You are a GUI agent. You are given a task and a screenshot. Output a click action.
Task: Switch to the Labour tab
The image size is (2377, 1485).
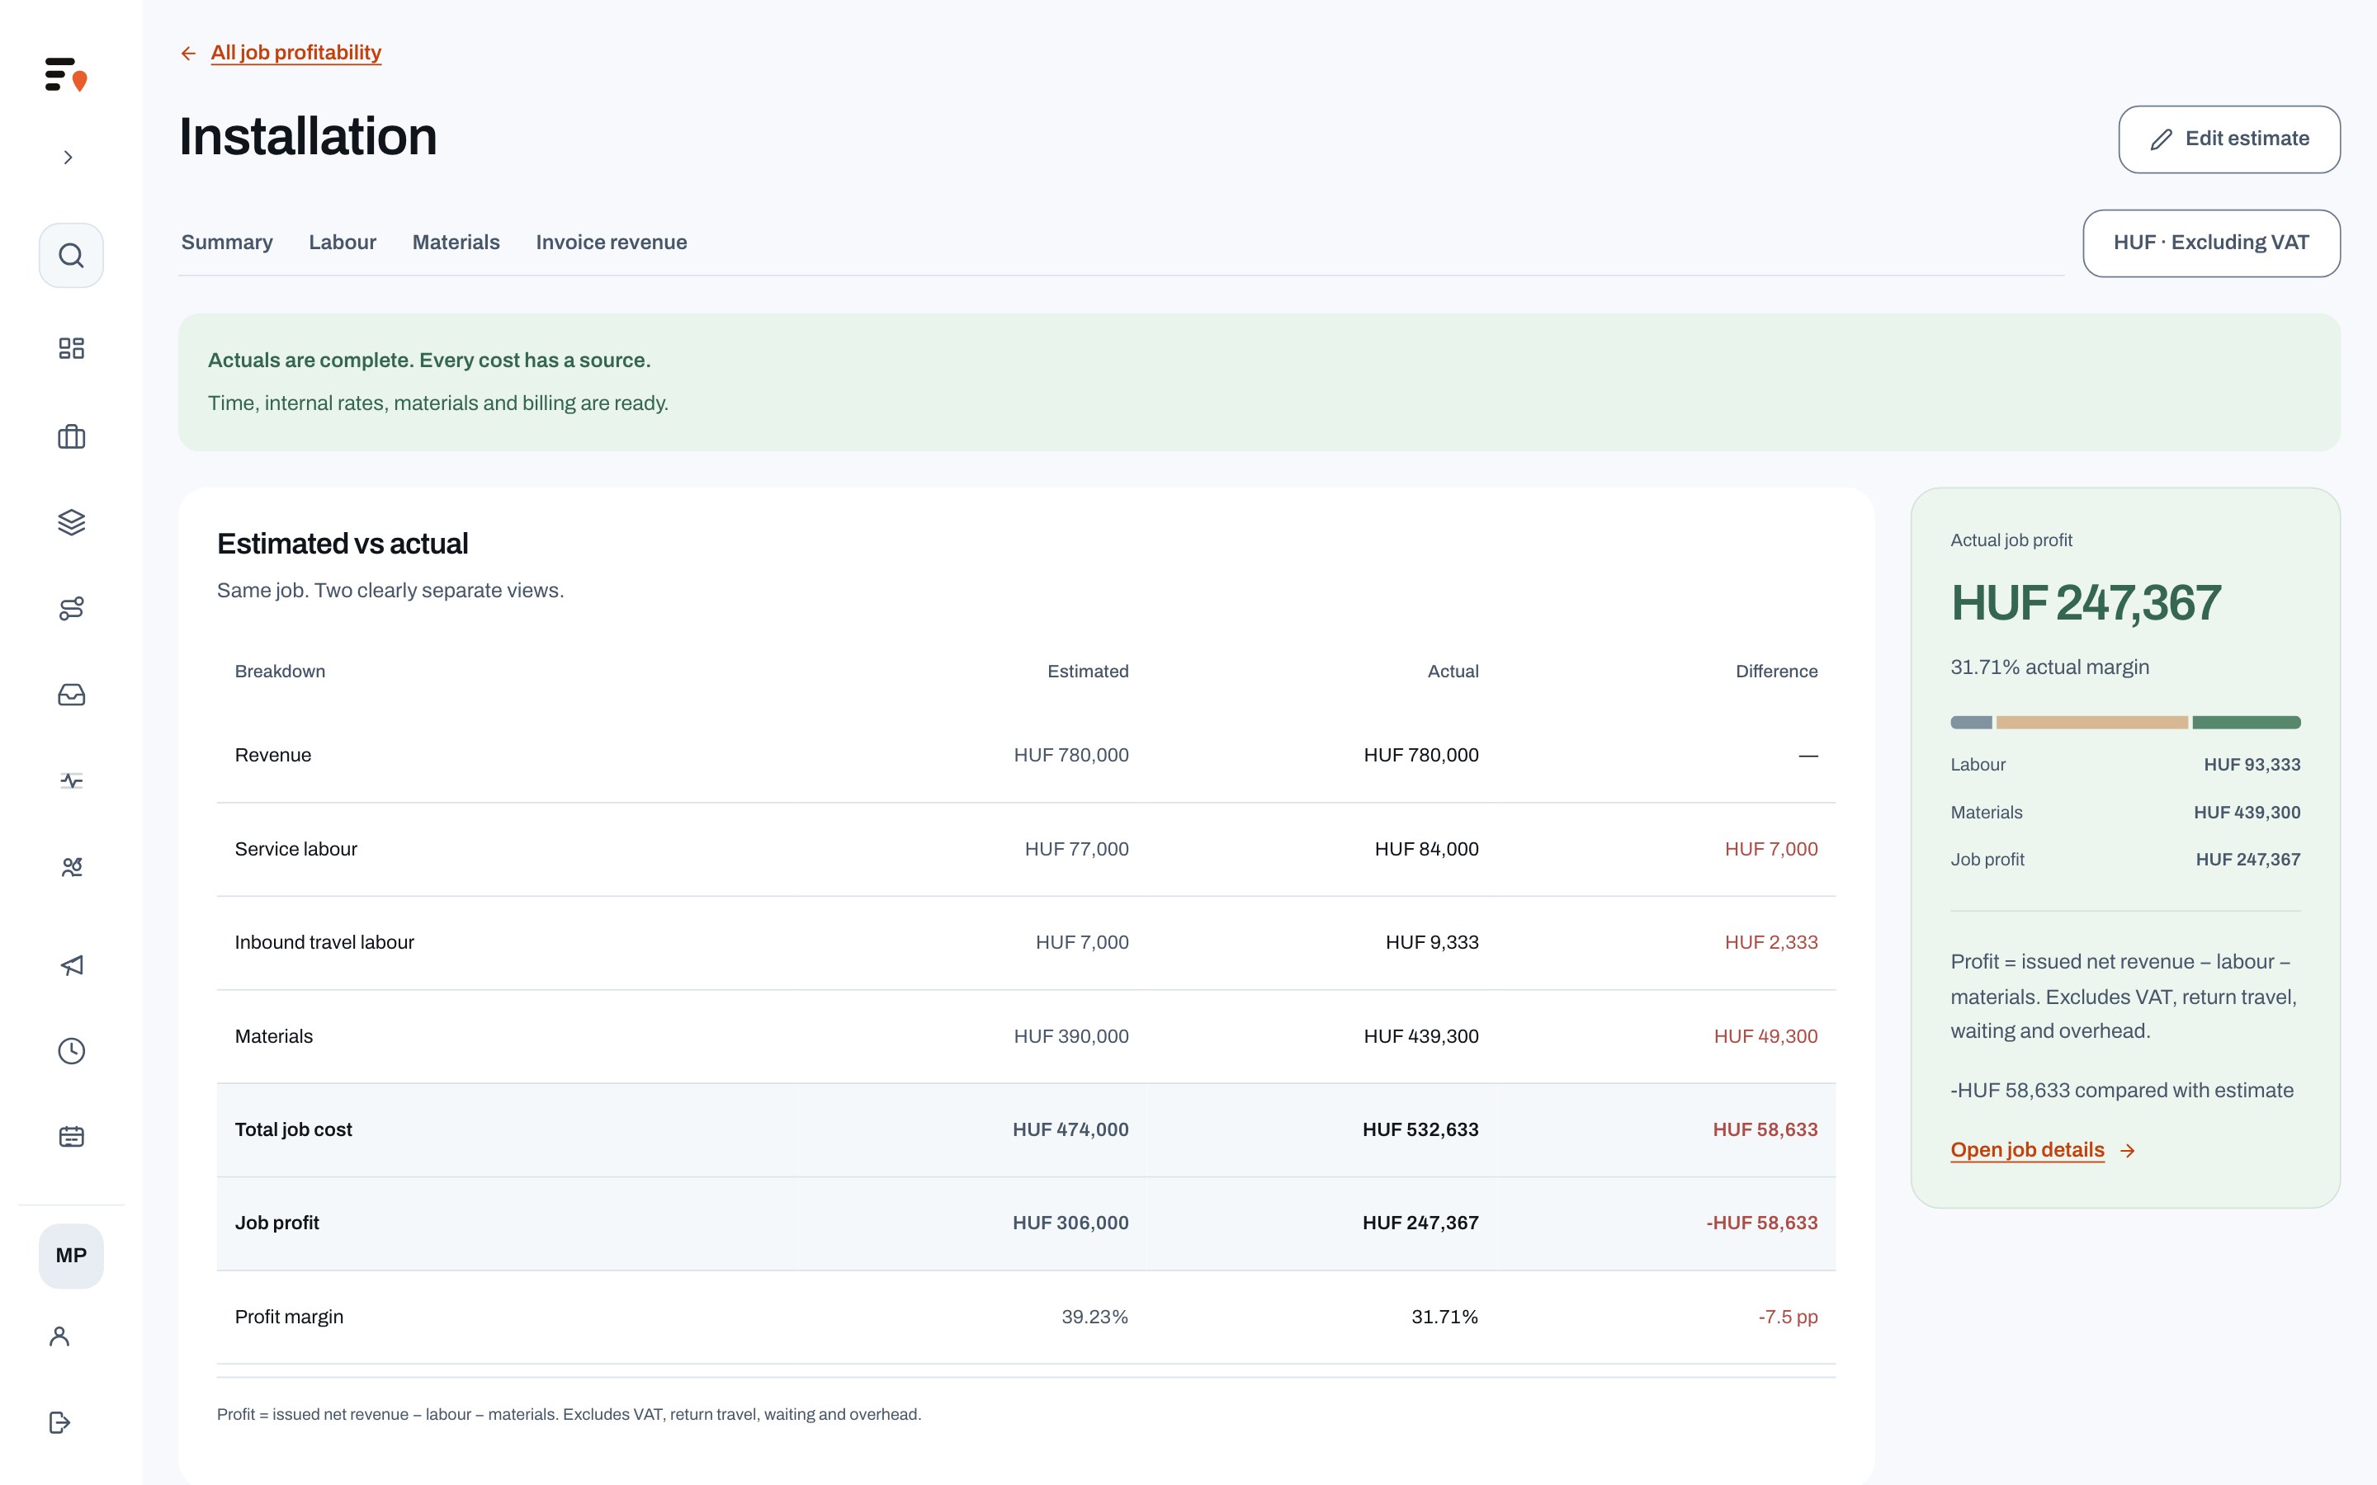point(342,242)
